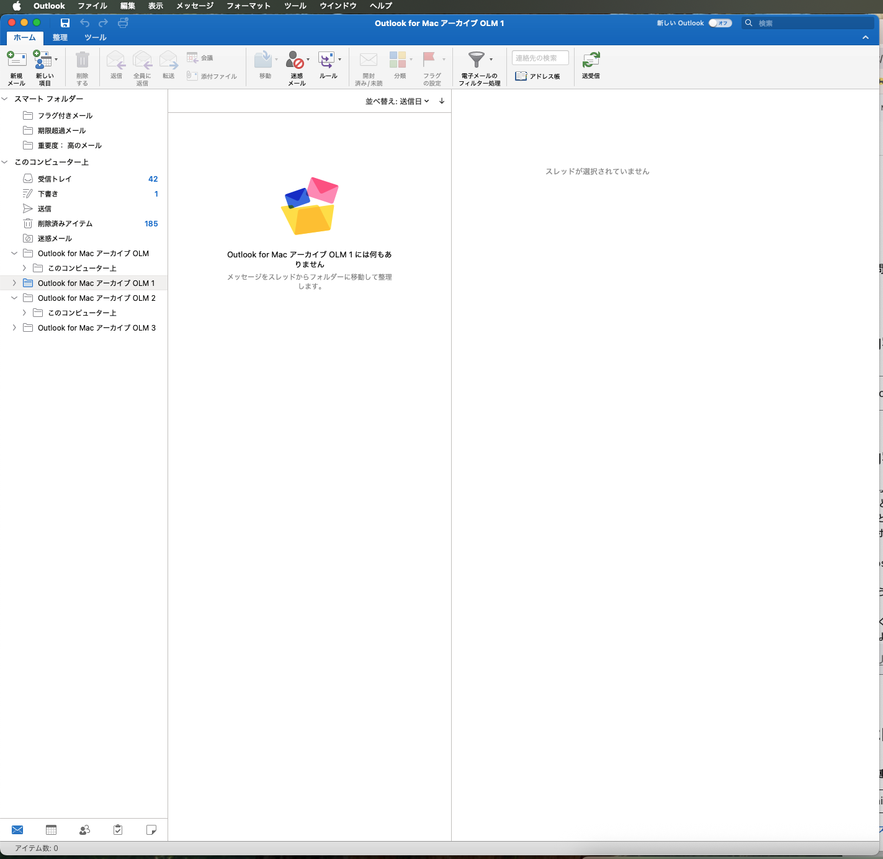
Task: Open the Calendar view icon in bottom bar
Action: pos(52,830)
